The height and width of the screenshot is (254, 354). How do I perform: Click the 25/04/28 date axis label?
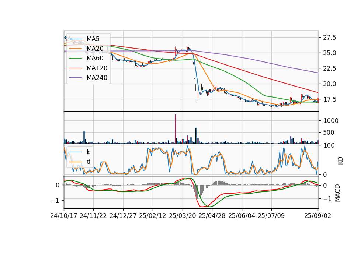[212, 216]
